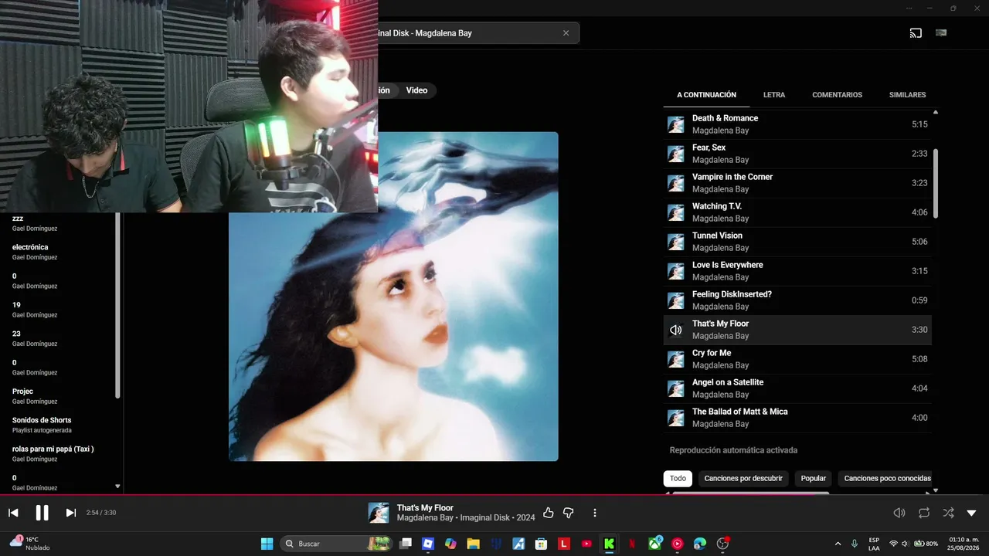Click the album thumbnail in the player bar
Screen dimensions: 989x556
click(379, 513)
